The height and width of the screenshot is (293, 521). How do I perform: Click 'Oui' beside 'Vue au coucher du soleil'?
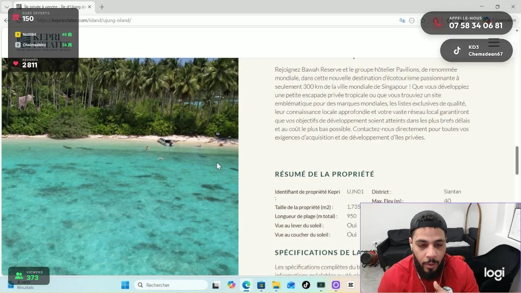pyautogui.click(x=352, y=235)
